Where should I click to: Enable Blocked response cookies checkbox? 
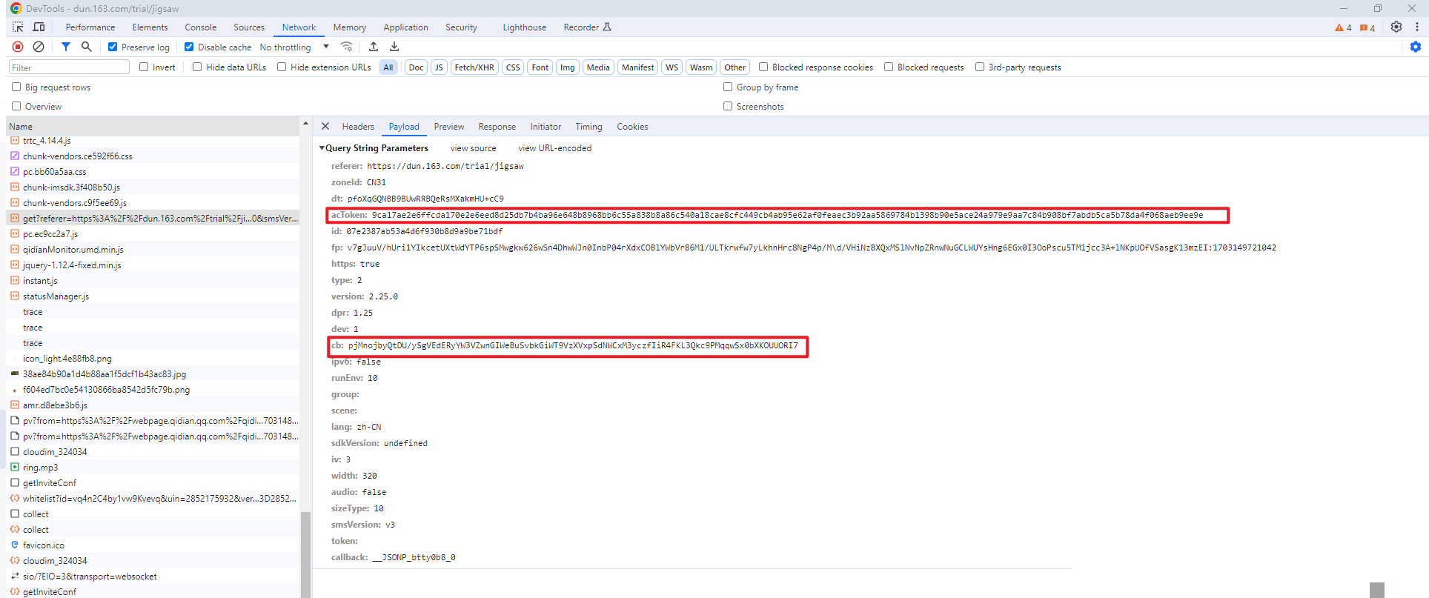pyautogui.click(x=763, y=67)
